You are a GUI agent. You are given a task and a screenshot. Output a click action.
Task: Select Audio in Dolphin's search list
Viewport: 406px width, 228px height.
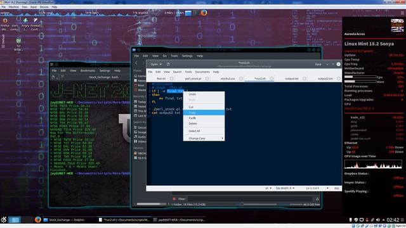pyautogui.click(x=140, y=137)
